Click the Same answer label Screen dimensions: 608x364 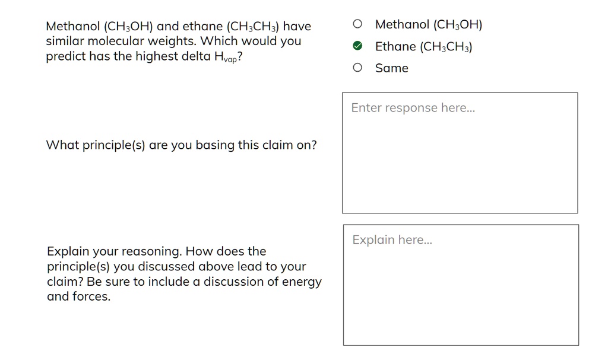(391, 68)
